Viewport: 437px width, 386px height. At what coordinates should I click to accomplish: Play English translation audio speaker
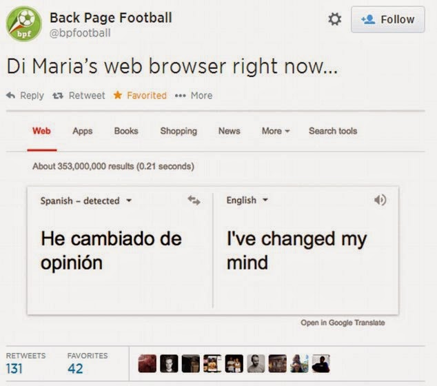[380, 200]
